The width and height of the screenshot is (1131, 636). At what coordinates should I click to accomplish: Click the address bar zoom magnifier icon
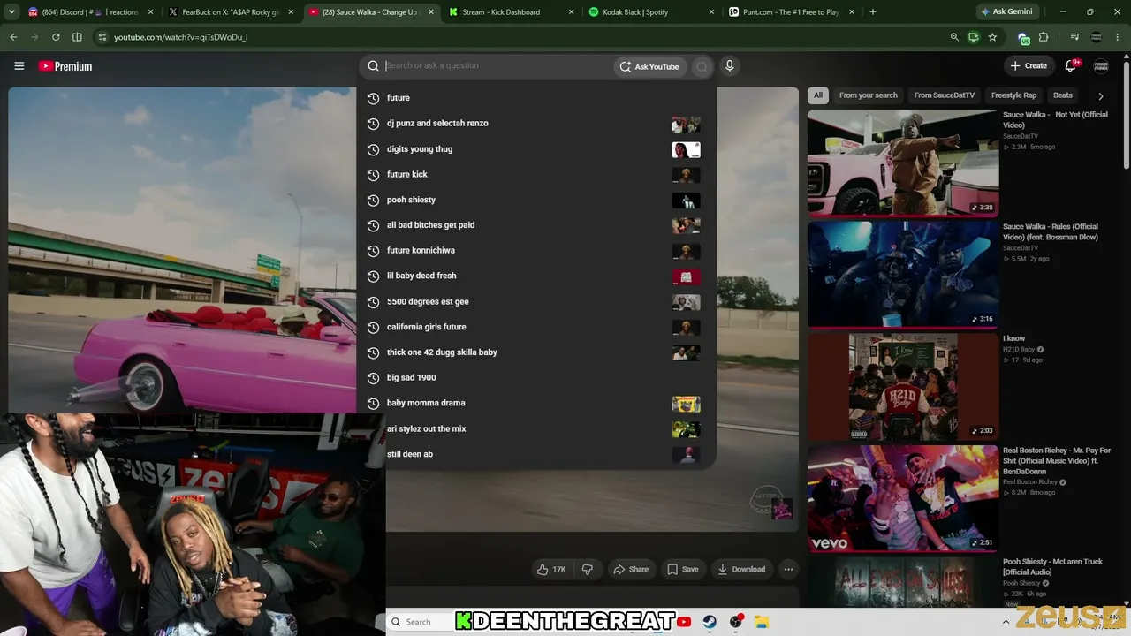coord(954,37)
